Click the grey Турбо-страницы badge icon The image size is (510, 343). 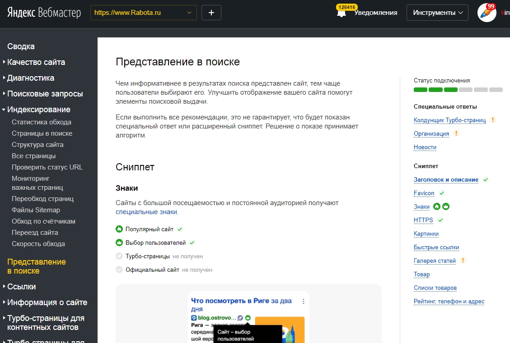tap(119, 256)
